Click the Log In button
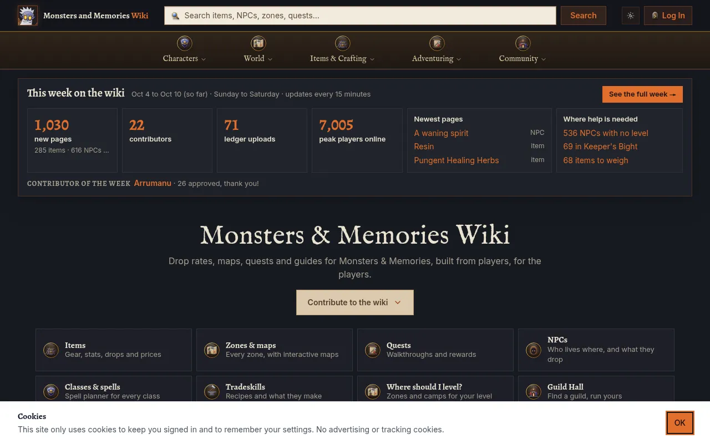Image resolution: width=710 pixels, height=444 pixels. [668, 16]
